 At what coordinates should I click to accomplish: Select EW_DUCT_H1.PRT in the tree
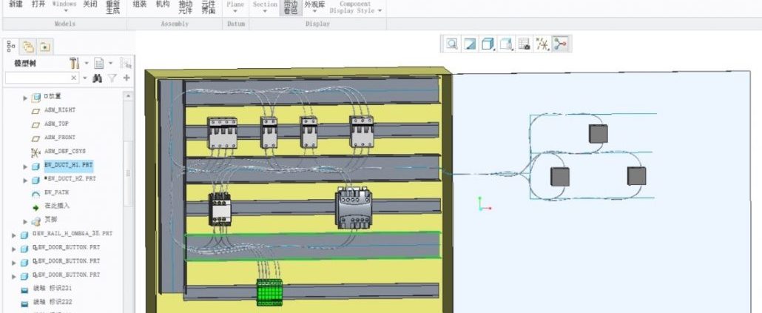[68, 165]
